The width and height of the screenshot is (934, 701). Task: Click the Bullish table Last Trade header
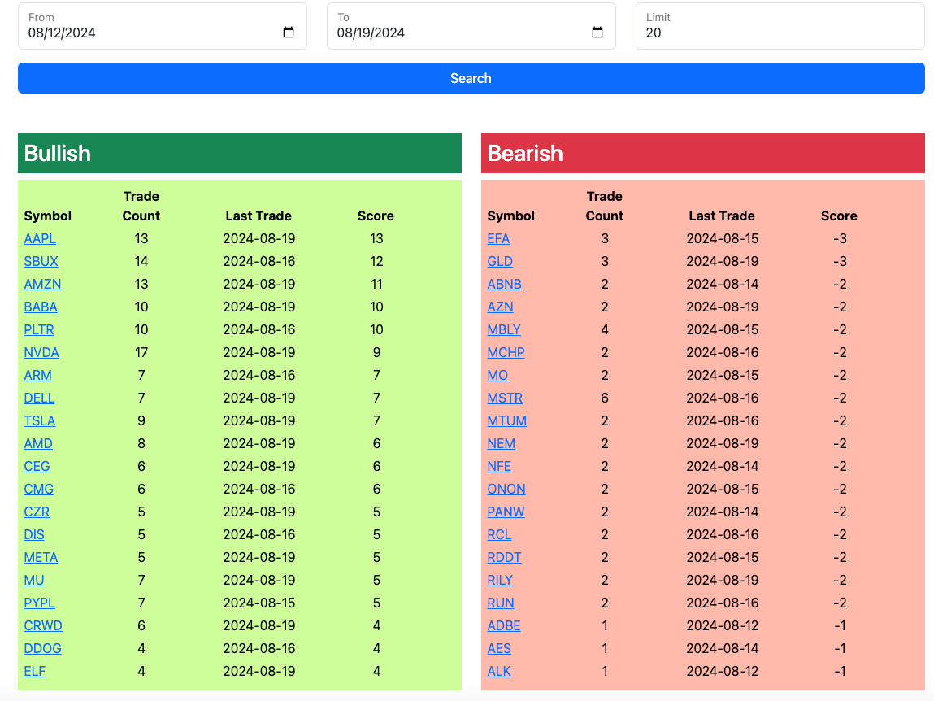click(258, 216)
